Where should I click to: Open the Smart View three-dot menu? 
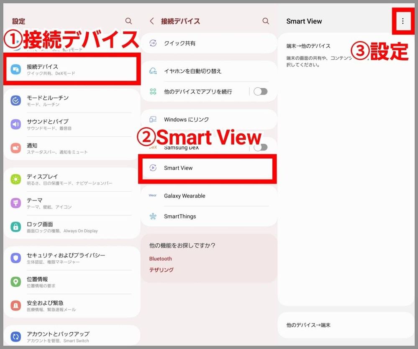(403, 21)
